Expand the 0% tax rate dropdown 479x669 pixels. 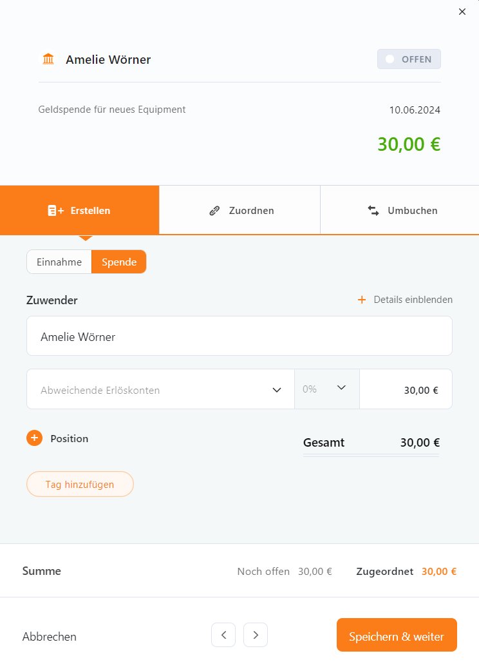327,389
